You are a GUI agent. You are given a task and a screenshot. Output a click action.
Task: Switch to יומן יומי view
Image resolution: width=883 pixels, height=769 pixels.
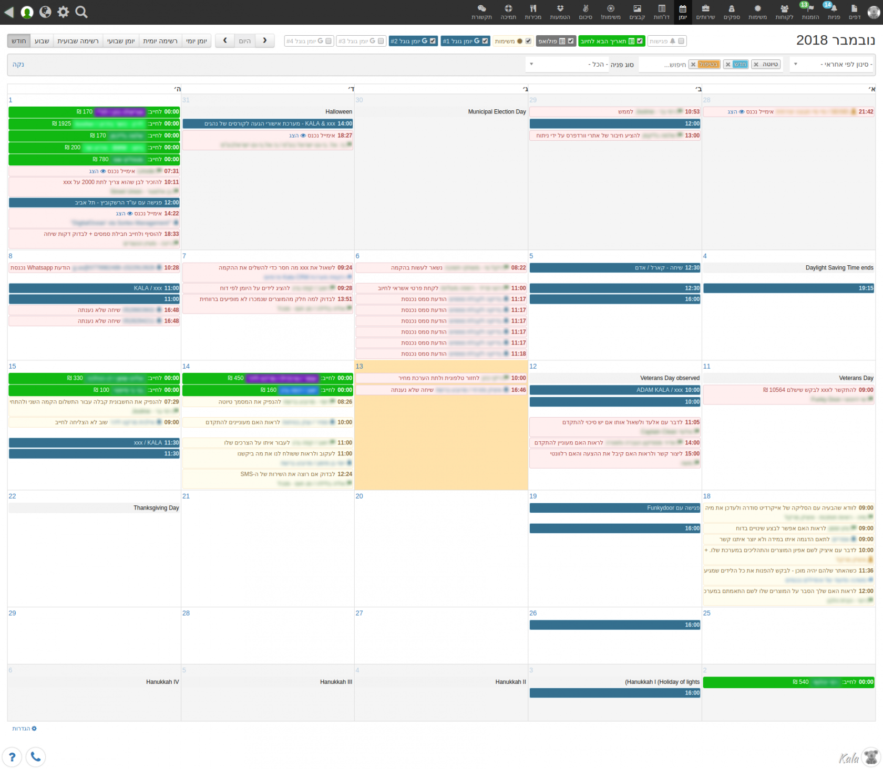[x=197, y=41]
